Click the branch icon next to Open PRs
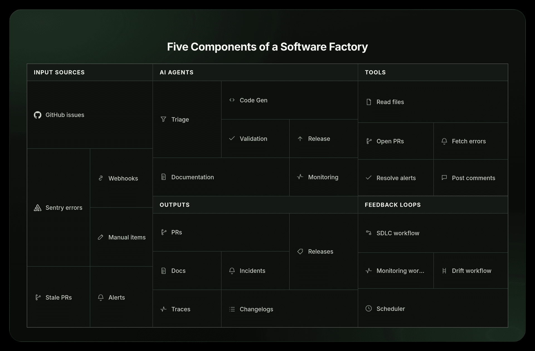Viewport: 535px width, 351px height. click(x=369, y=141)
